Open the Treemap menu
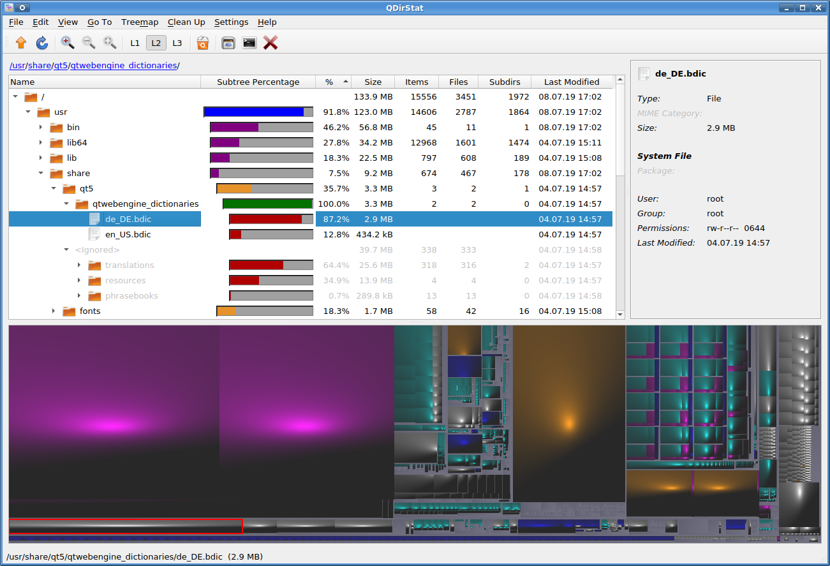The image size is (830, 566). coord(140,22)
